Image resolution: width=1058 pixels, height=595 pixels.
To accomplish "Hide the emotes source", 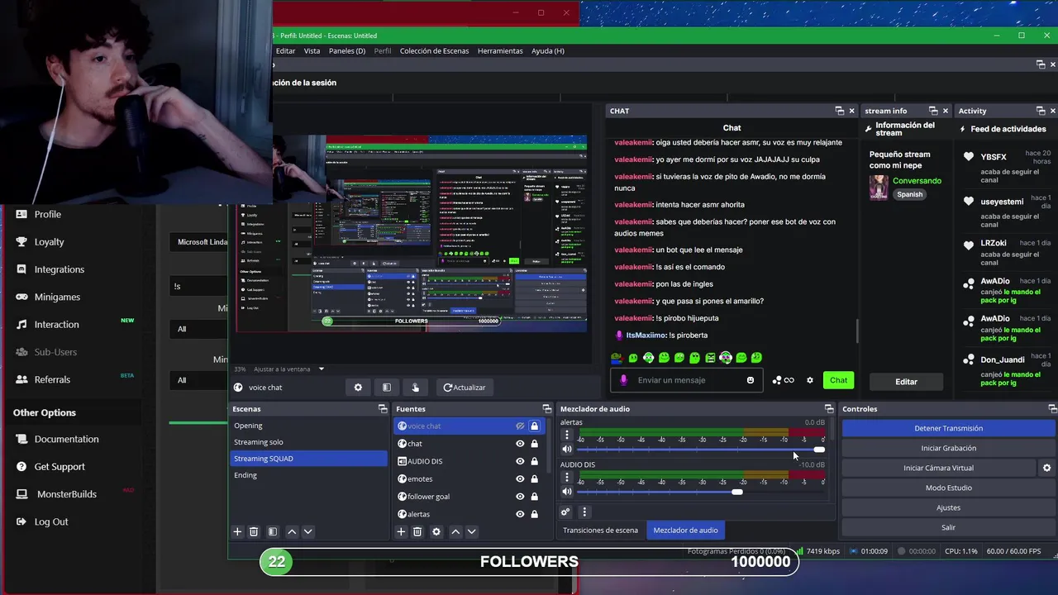I will coord(520,478).
